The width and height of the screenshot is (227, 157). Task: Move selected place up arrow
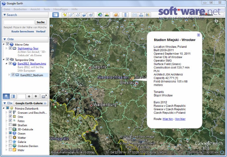coord(29,96)
